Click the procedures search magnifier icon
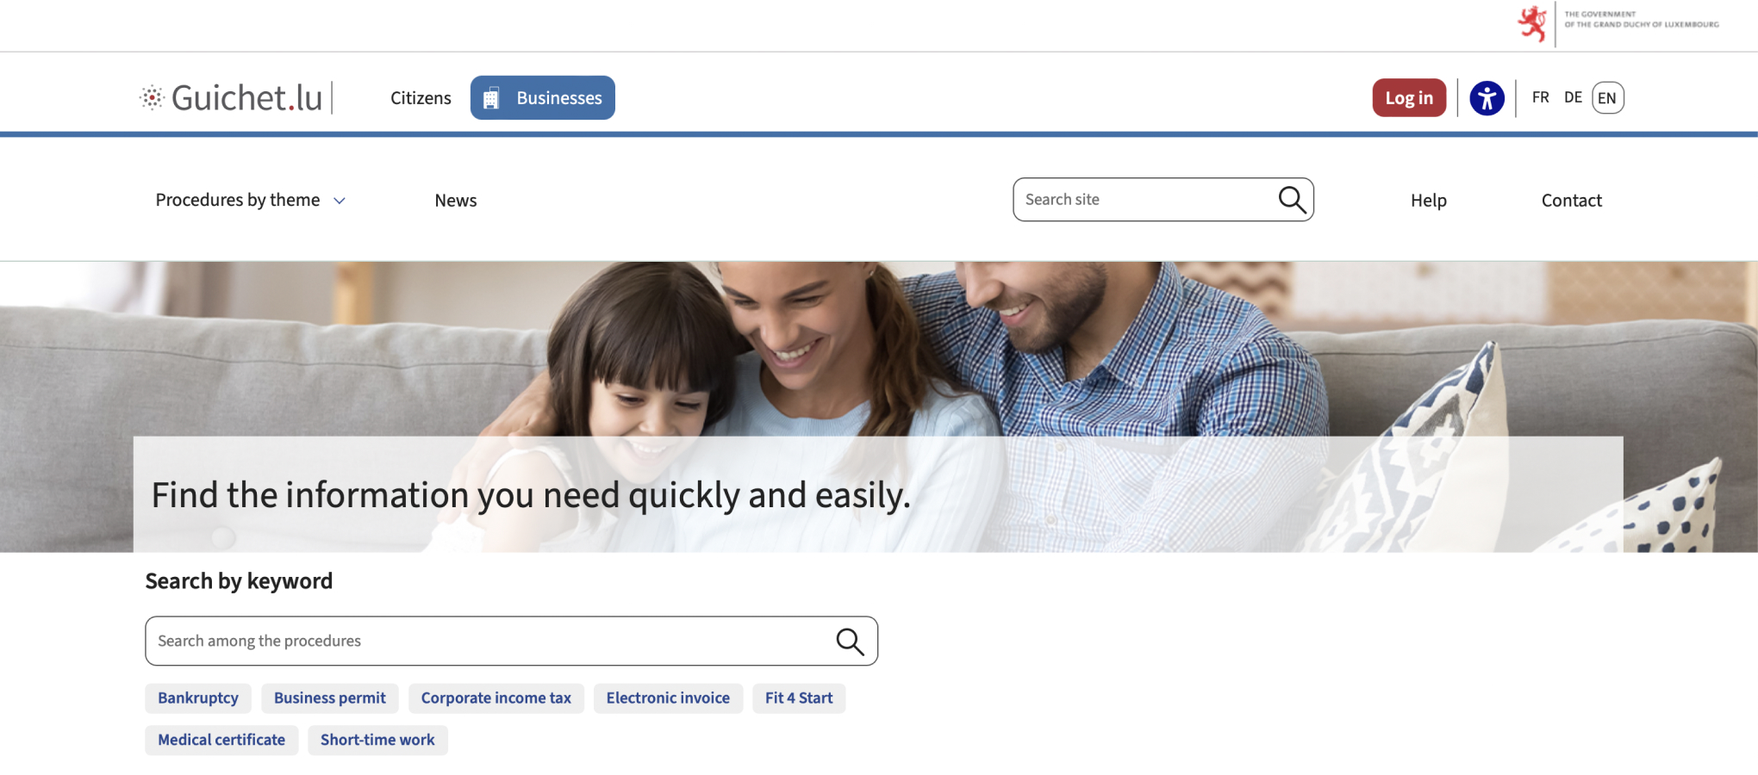1758x775 pixels. [x=850, y=642]
